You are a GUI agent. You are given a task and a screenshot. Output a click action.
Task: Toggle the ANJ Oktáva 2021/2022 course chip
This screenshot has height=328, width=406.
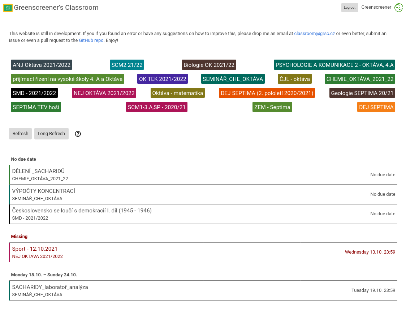(x=41, y=65)
